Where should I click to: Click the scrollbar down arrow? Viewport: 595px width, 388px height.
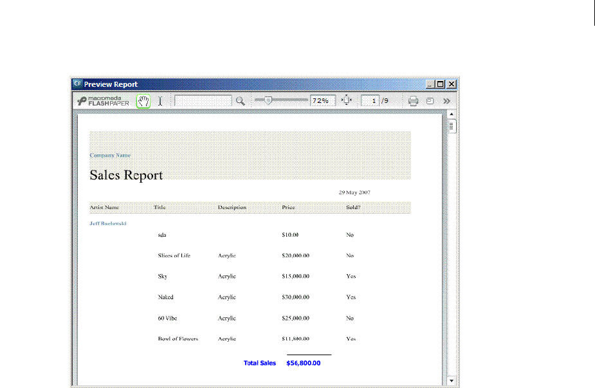[x=451, y=380]
